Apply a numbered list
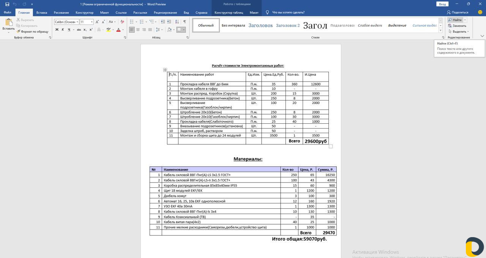 [x=142, y=22]
